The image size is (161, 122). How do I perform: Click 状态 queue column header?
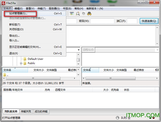point(139,90)
